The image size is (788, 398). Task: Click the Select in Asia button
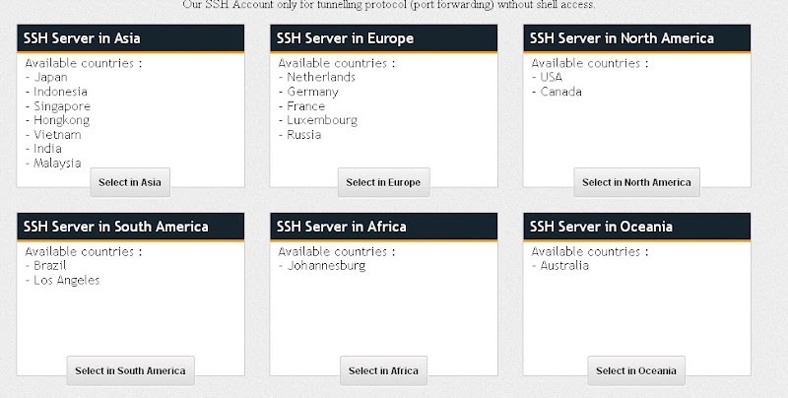pos(130,182)
